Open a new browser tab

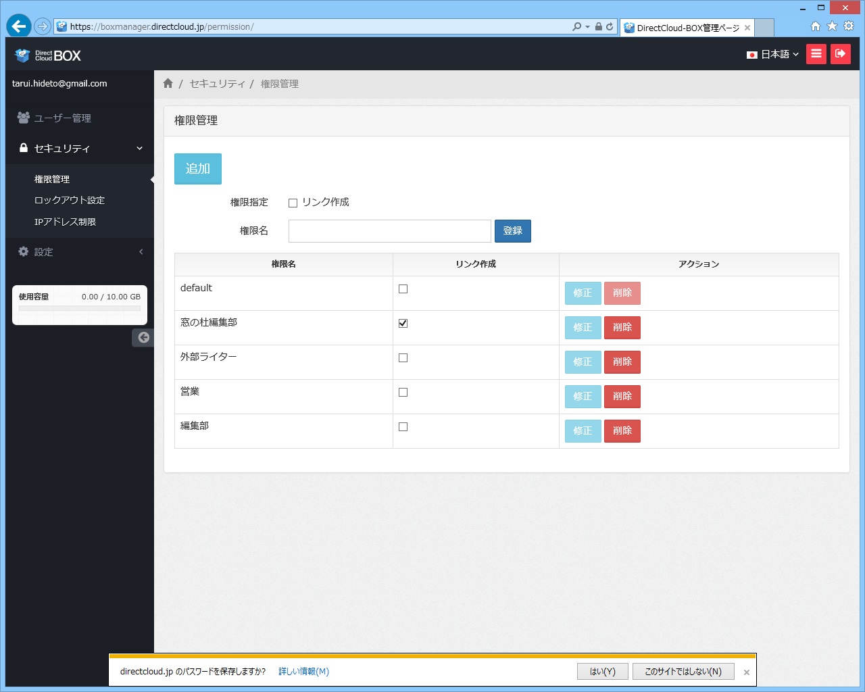pos(764,28)
